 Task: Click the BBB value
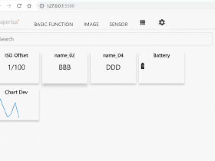tap(65, 67)
